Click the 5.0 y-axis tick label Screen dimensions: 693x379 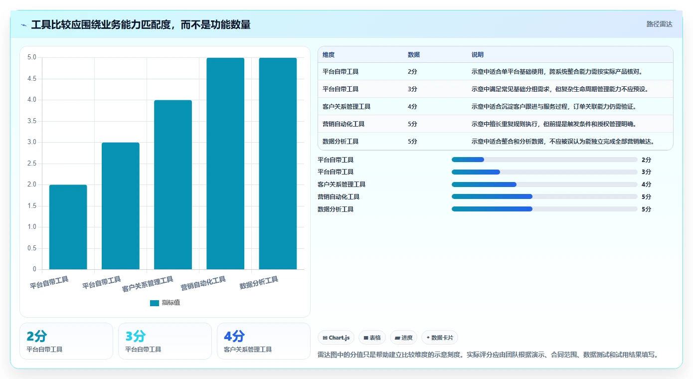(x=32, y=57)
